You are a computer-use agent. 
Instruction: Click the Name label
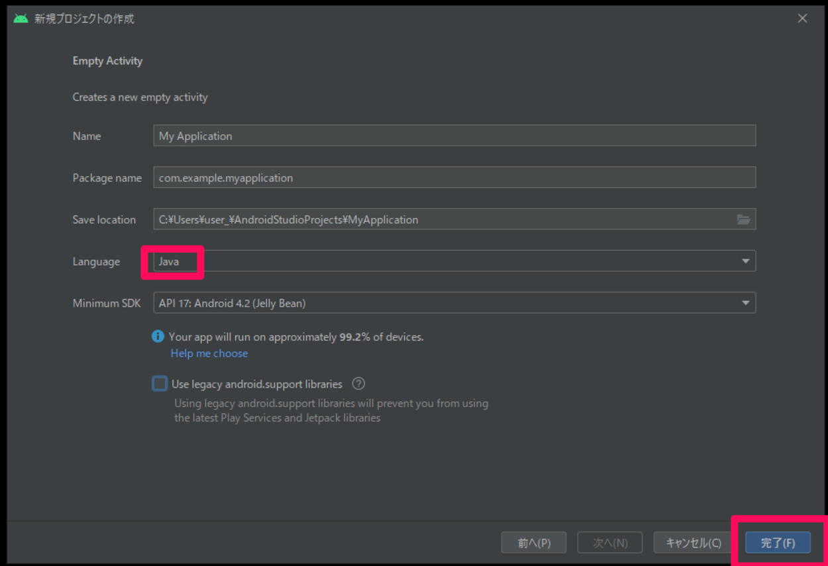click(87, 136)
